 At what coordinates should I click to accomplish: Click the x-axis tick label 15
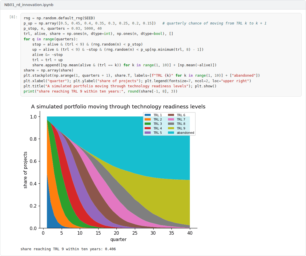click(98, 233)
